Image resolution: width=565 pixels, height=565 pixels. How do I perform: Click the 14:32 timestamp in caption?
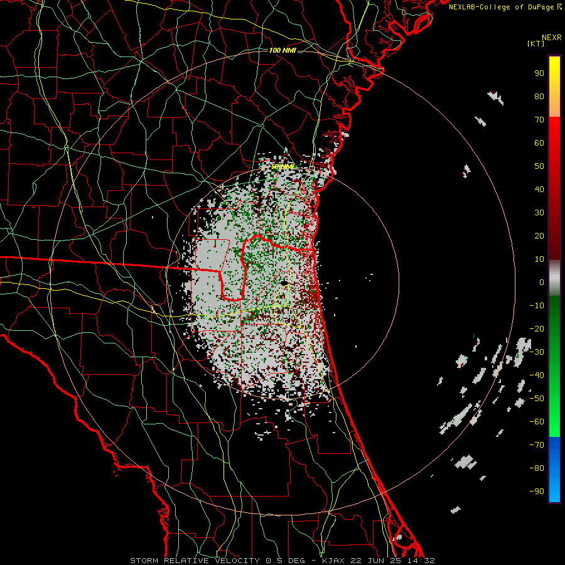pos(421,561)
